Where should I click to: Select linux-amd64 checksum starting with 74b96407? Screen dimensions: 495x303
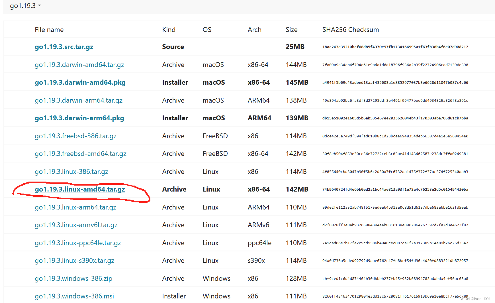tap(395, 190)
